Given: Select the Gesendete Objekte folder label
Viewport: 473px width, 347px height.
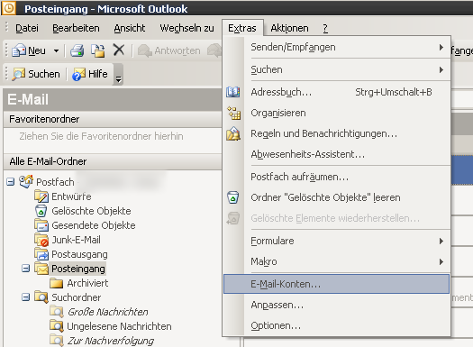Looking at the screenshot, I should point(94,225).
